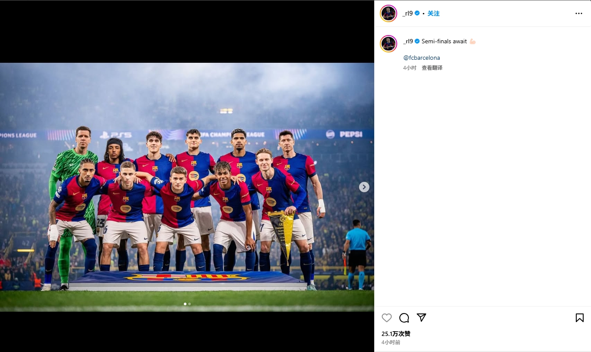Open comments via the speech bubble icon
Viewport: 591px width, 352px height.
tap(404, 318)
